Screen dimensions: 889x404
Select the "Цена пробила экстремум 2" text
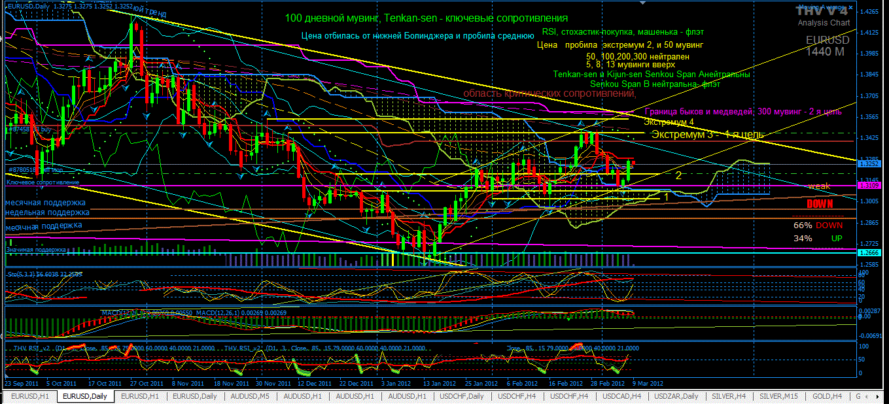pyautogui.click(x=620, y=45)
